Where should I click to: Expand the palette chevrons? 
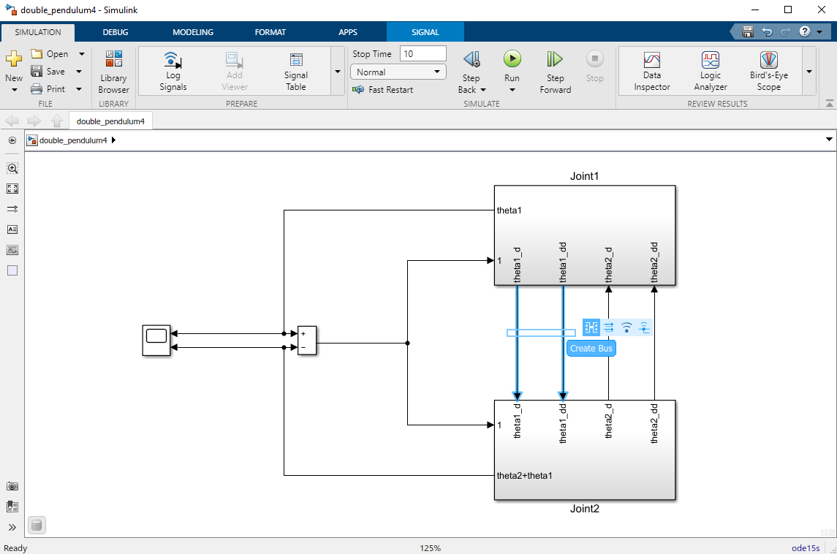tap(12, 527)
